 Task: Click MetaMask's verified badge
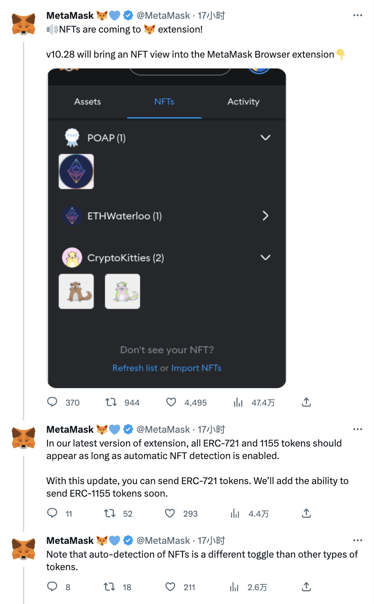point(128,15)
